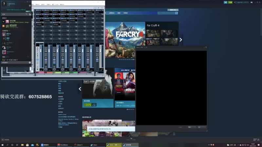Click the add a game plus icon
This screenshot has width=262, height=147.
point(3,140)
